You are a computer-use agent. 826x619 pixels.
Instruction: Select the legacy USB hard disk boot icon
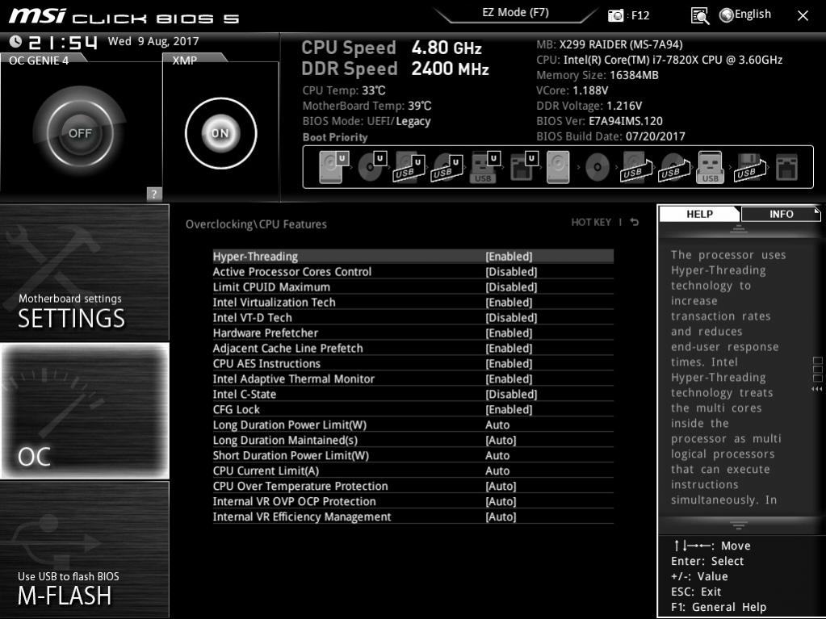pyautogui.click(x=636, y=167)
